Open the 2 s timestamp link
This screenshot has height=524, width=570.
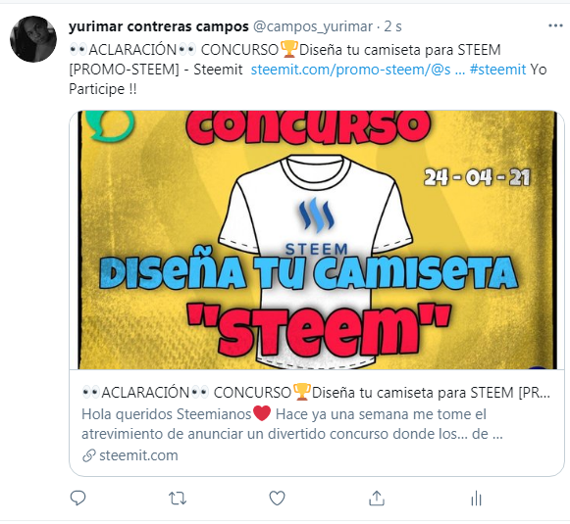pyautogui.click(x=393, y=26)
